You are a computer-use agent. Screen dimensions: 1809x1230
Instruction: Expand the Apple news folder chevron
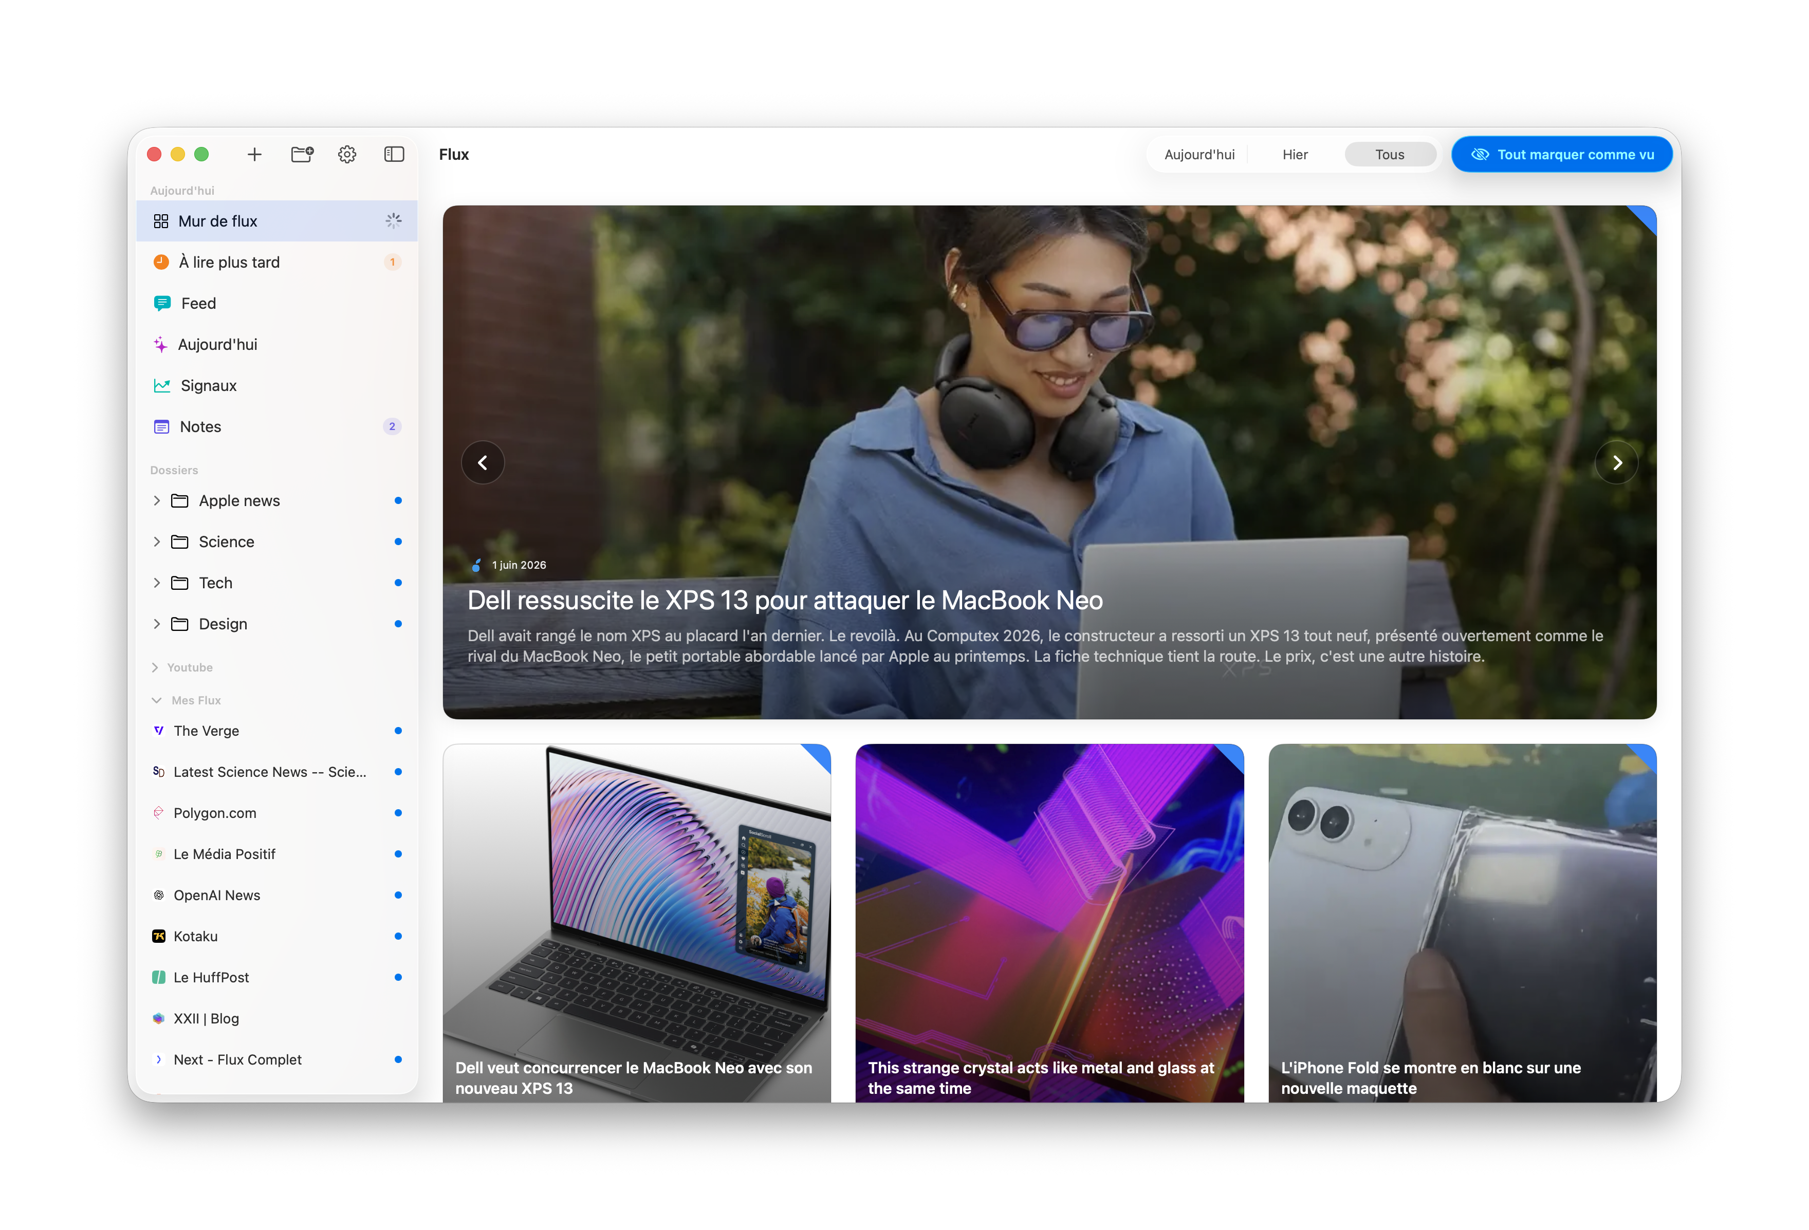coord(156,501)
